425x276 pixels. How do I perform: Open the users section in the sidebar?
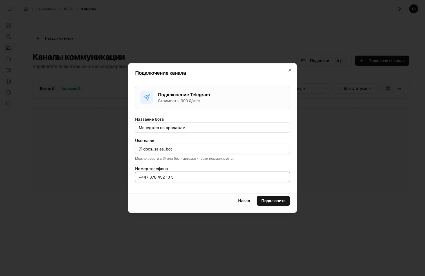pyautogui.click(x=8, y=37)
